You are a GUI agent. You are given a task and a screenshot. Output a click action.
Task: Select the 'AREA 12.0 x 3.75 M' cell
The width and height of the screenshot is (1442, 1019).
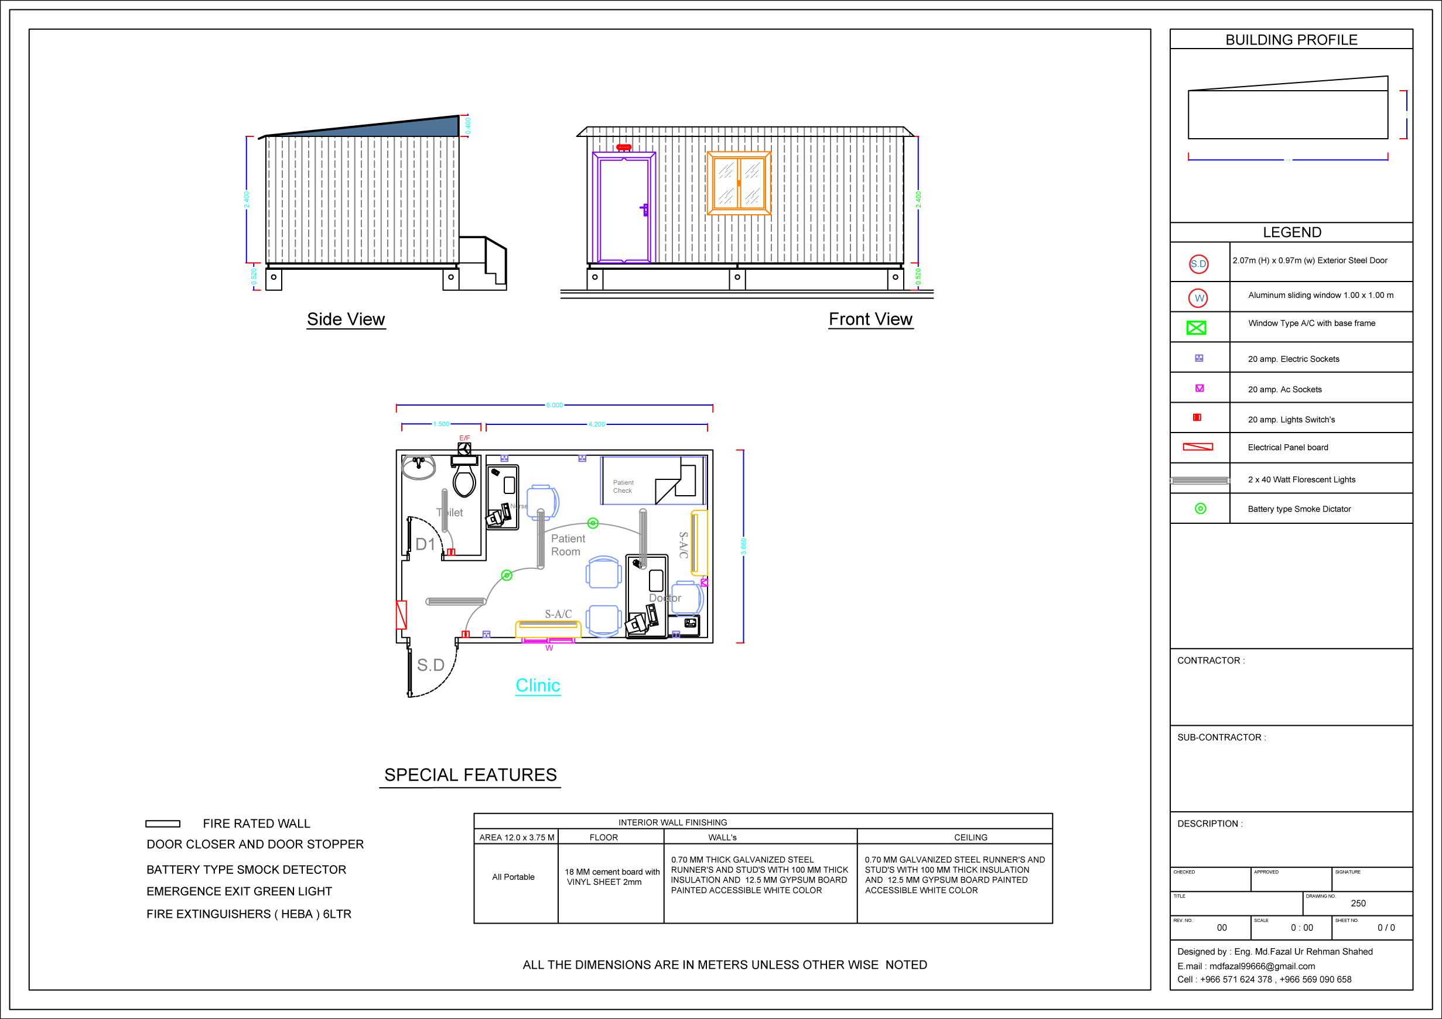516,837
